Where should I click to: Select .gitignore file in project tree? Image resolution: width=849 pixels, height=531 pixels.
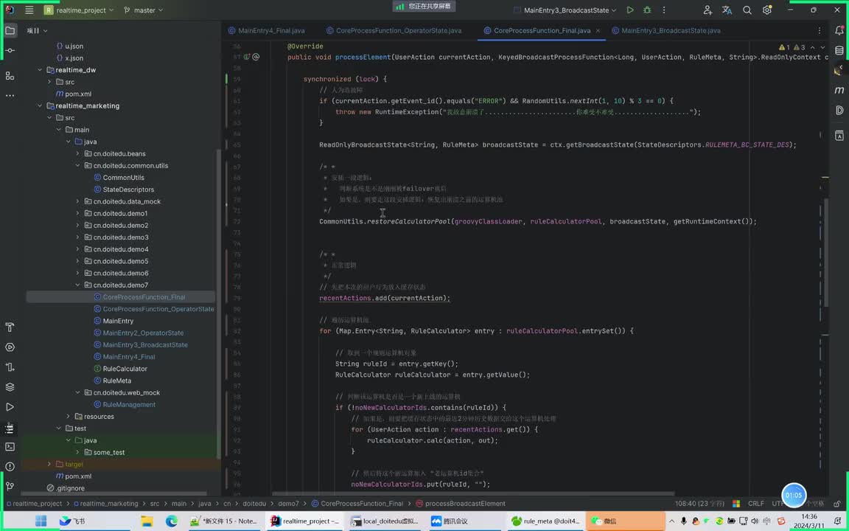click(71, 487)
